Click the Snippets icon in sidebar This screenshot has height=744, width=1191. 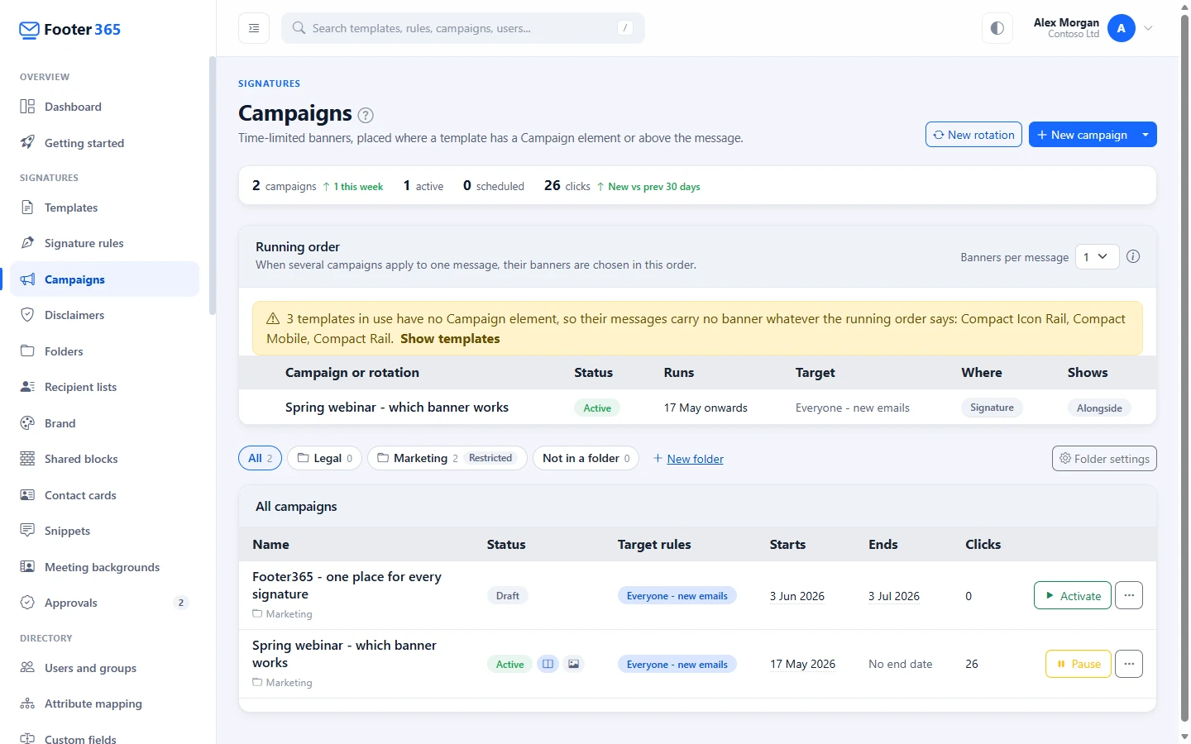[x=27, y=531]
